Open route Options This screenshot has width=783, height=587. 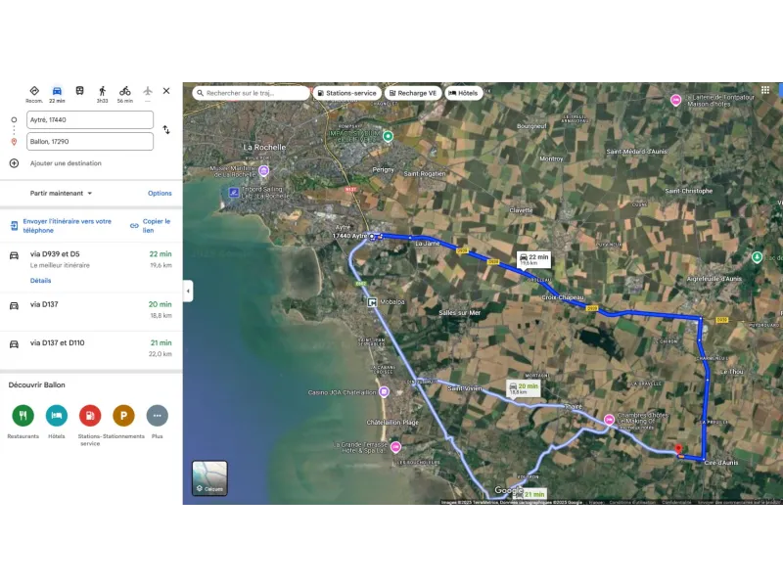160,193
